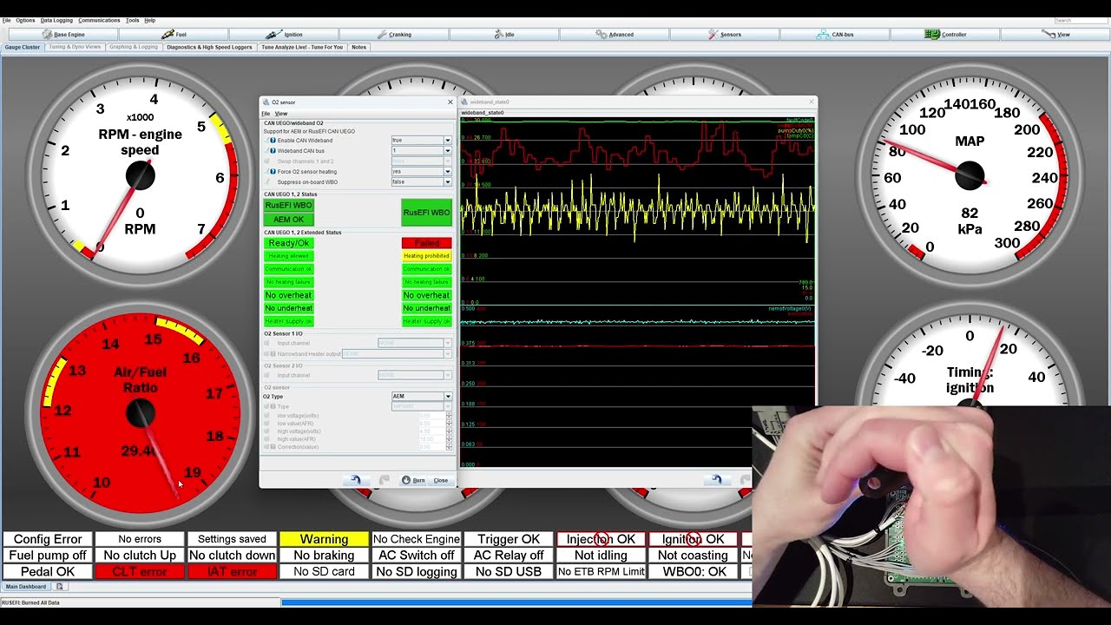Click help icon beside Enable CAN Wideband
1111x625 pixels.
coord(273,141)
